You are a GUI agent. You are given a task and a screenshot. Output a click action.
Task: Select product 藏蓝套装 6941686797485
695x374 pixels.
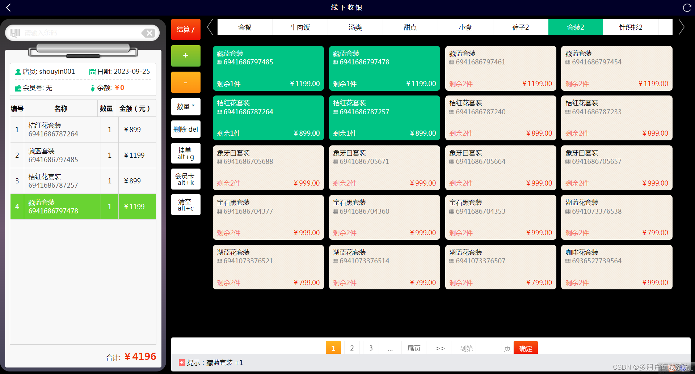[x=268, y=68]
